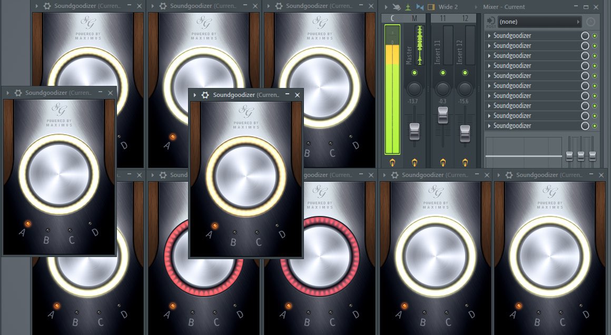
Task: Click the Insert 12 volume fader
Action: [x=465, y=133]
